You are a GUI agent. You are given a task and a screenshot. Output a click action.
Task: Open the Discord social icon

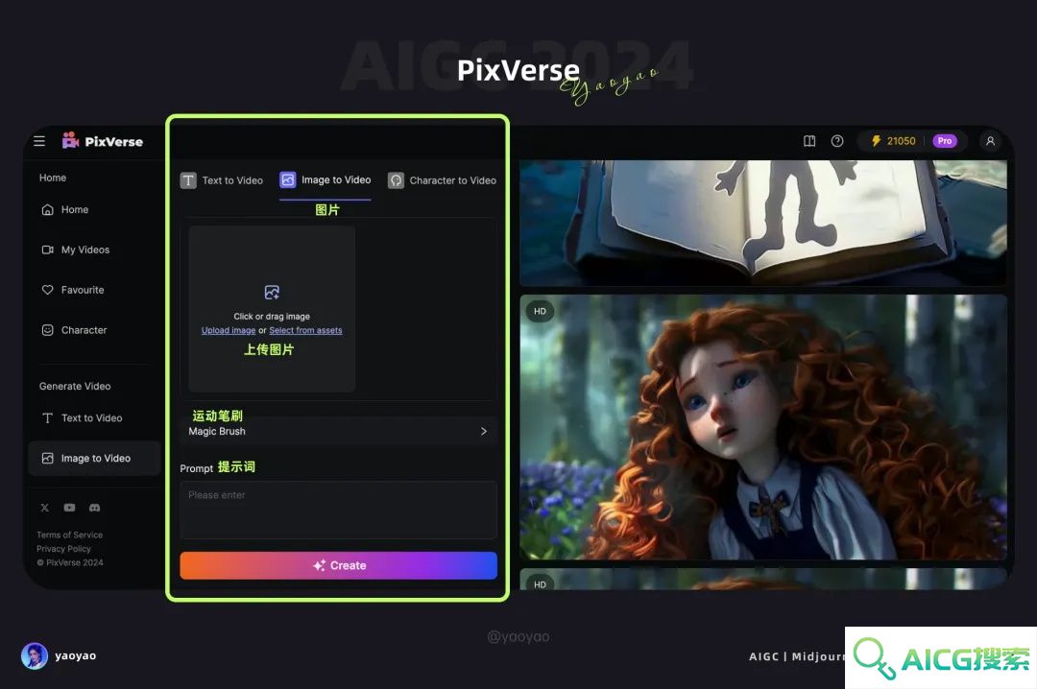[x=94, y=508]
